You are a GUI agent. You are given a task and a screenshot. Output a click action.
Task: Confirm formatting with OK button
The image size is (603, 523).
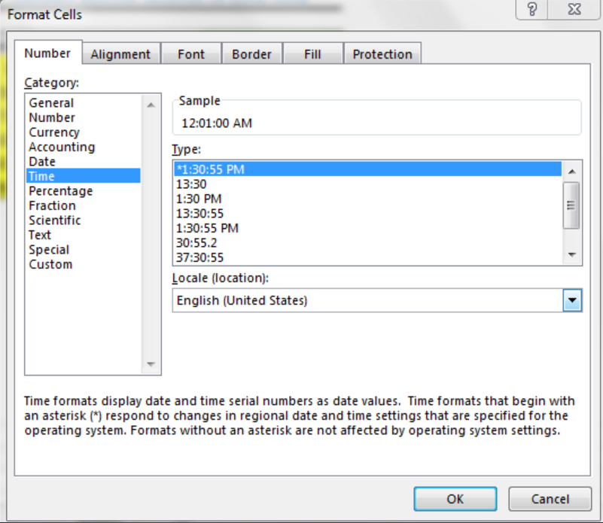pos(455,498)
